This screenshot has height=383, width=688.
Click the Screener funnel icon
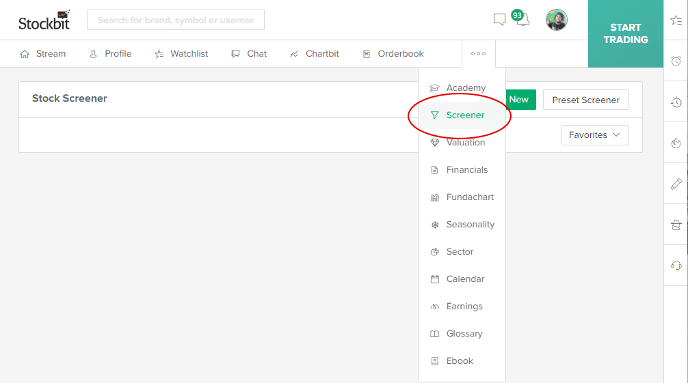[x=434, y=115]
